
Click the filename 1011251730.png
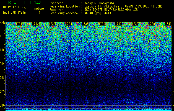(x=14, y=7)
